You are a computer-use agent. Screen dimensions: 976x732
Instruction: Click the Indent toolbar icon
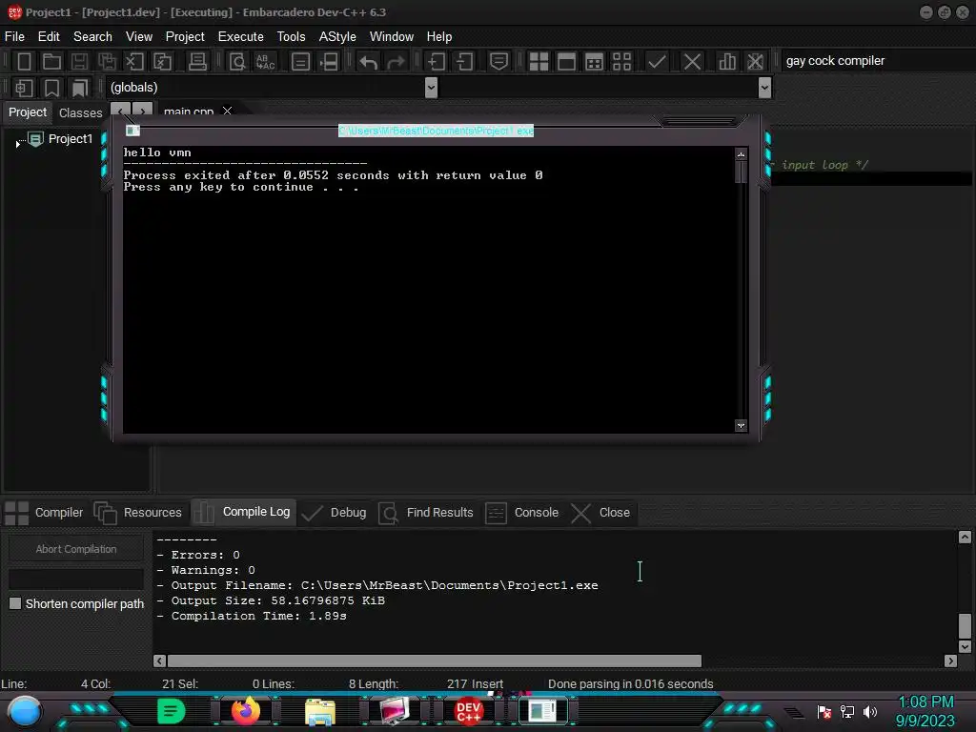[437, 62]
